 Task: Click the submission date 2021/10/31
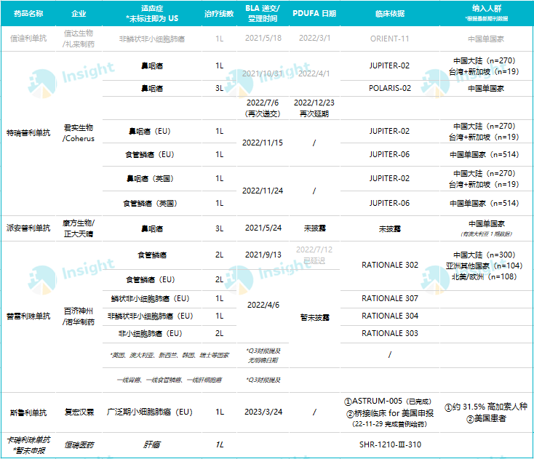pos(263,73)
